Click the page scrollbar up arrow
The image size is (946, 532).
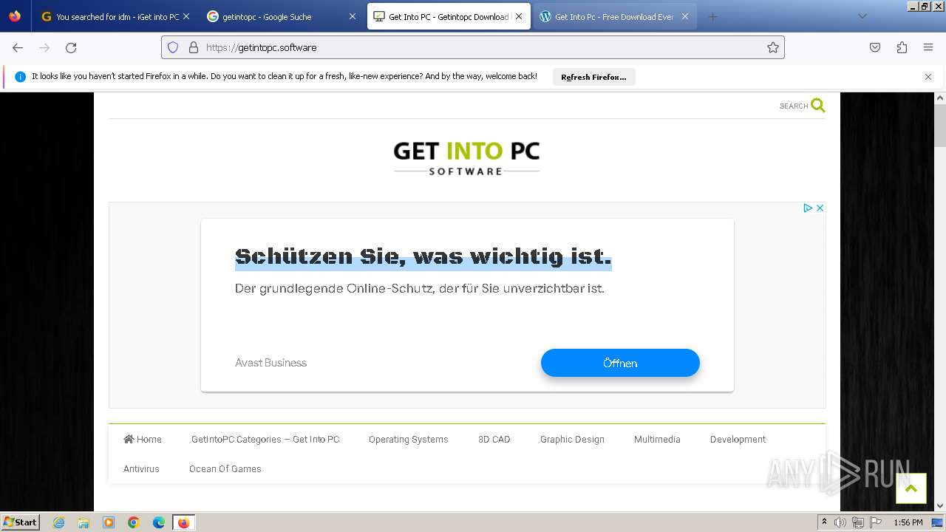click(x=940, y=98)
